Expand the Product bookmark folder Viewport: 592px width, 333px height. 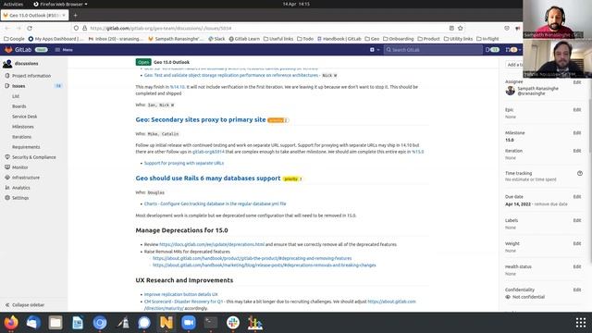coord(428,39)
